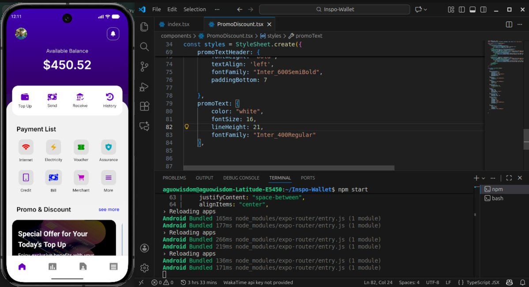Viewport: 529px width, 287px height.
Task: Switch to the index.tsx editor tab
Action: [x=179, y=24]
